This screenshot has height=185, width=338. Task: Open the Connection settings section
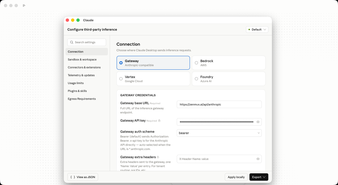tap(87, 52)
